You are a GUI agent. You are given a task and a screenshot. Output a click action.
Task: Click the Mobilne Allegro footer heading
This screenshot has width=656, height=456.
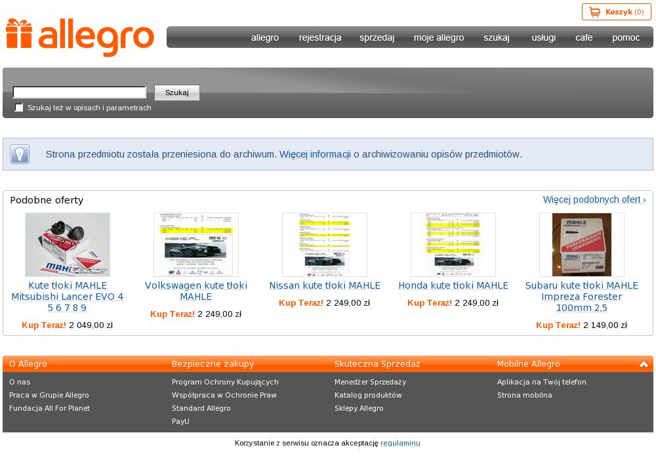coord(528,364)
